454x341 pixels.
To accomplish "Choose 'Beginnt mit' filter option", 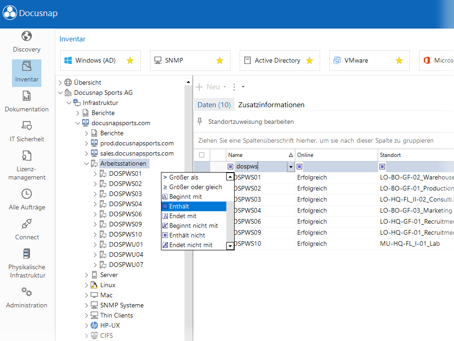I will tap(194, 197).
